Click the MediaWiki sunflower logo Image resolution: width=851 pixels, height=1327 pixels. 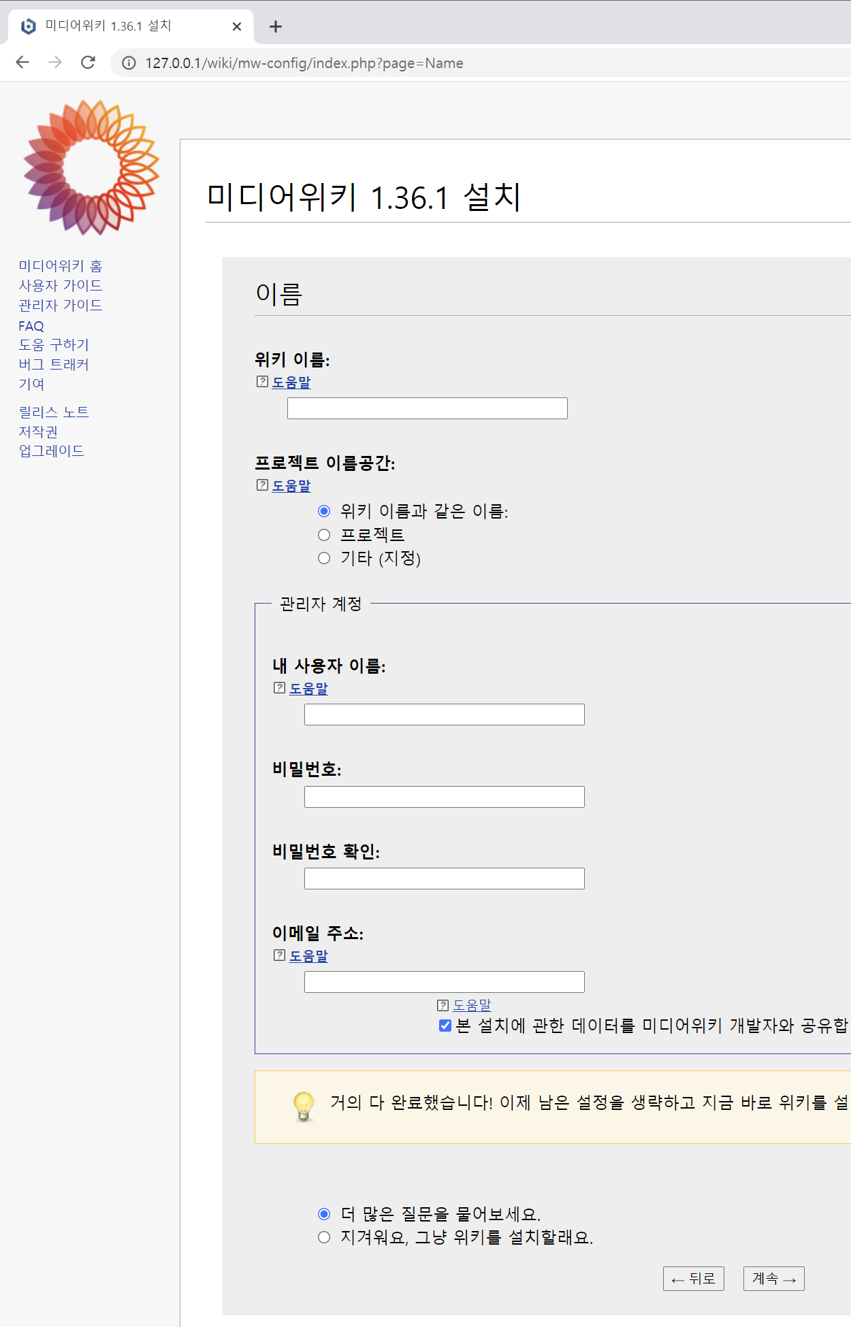(91, 167)
